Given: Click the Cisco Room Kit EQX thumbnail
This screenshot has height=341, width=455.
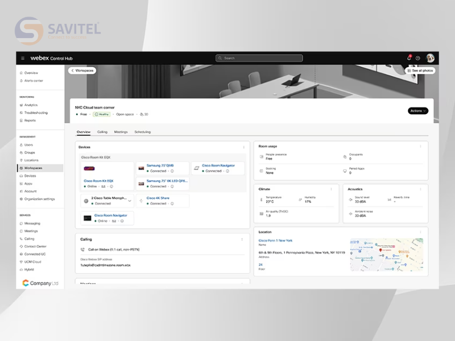Looking at the screenshot, I should [89, 168].
